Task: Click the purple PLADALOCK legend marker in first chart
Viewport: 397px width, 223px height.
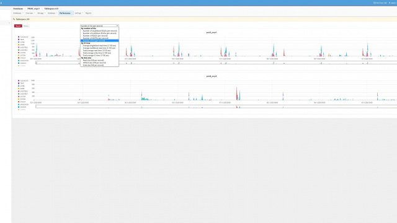Action: (x=19, y=37)
